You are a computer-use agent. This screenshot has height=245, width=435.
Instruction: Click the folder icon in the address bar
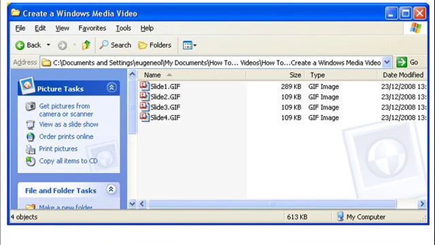click(46, 63)
